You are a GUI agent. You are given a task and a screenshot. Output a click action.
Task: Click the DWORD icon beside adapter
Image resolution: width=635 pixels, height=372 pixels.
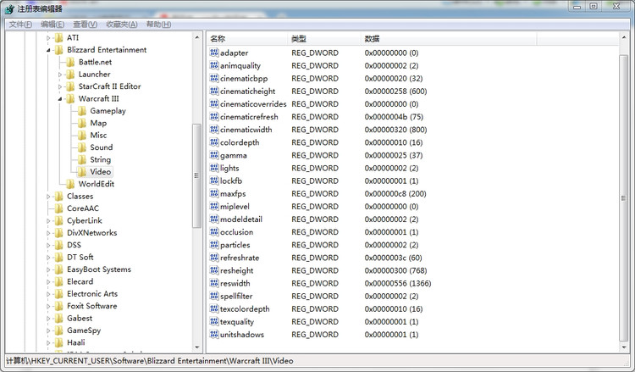click(214, 53)
